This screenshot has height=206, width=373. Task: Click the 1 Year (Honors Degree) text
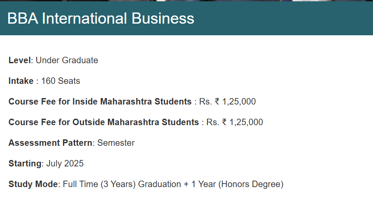pos(237,184)
